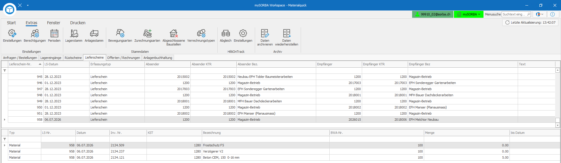Click the 99910_02@sorba.ch user button
Screen dimensions: 561x163
coord(433,14)
